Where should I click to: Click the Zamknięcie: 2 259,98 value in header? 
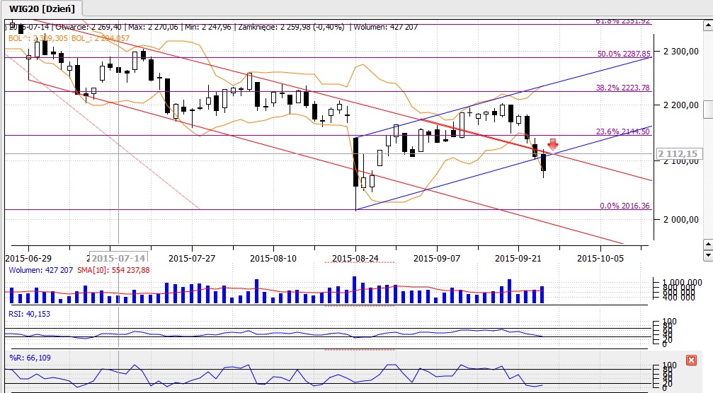coord(291,28)
